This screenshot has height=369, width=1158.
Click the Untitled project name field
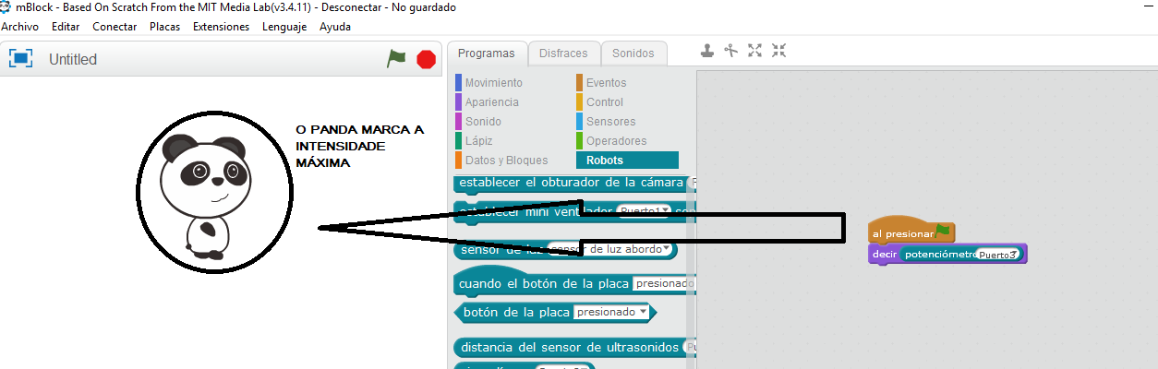(x=73, y=59)
